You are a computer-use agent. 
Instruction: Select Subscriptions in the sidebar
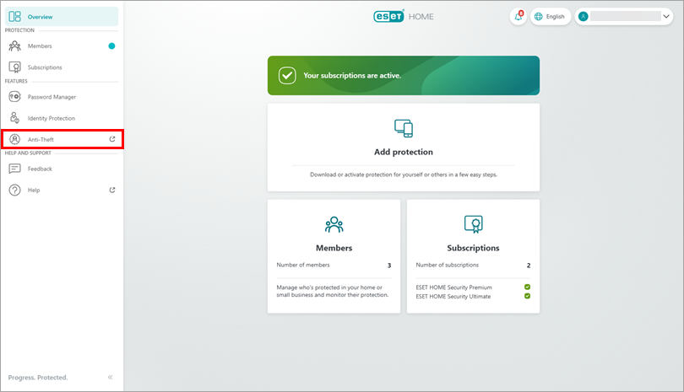pos(62,67)
